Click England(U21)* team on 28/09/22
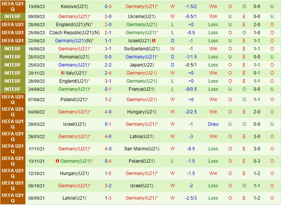The width and height of the screenshot is (281, 205). (x=74, y=81)
